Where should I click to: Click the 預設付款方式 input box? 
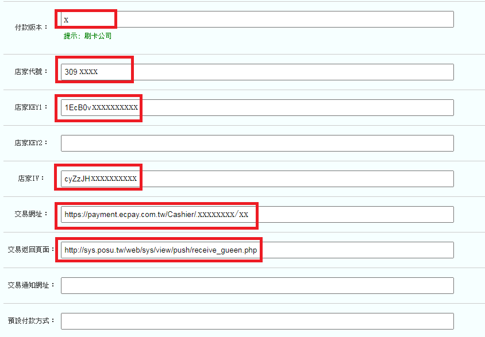[257, 321]
